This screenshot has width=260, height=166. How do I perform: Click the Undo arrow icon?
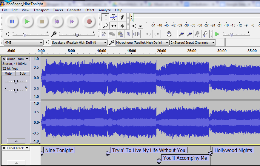pos(149,34)
